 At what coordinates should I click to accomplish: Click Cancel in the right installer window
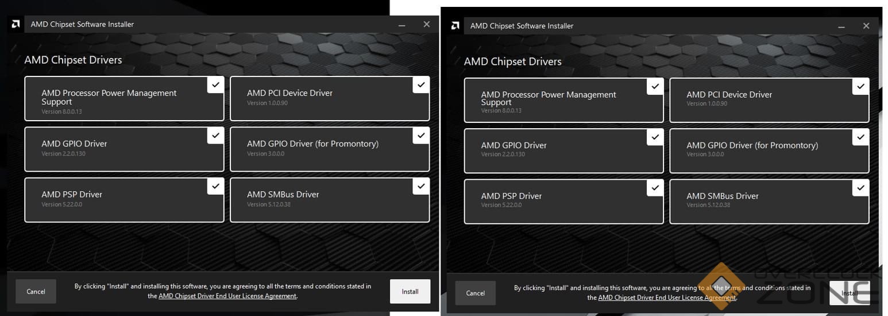[475, 293]
